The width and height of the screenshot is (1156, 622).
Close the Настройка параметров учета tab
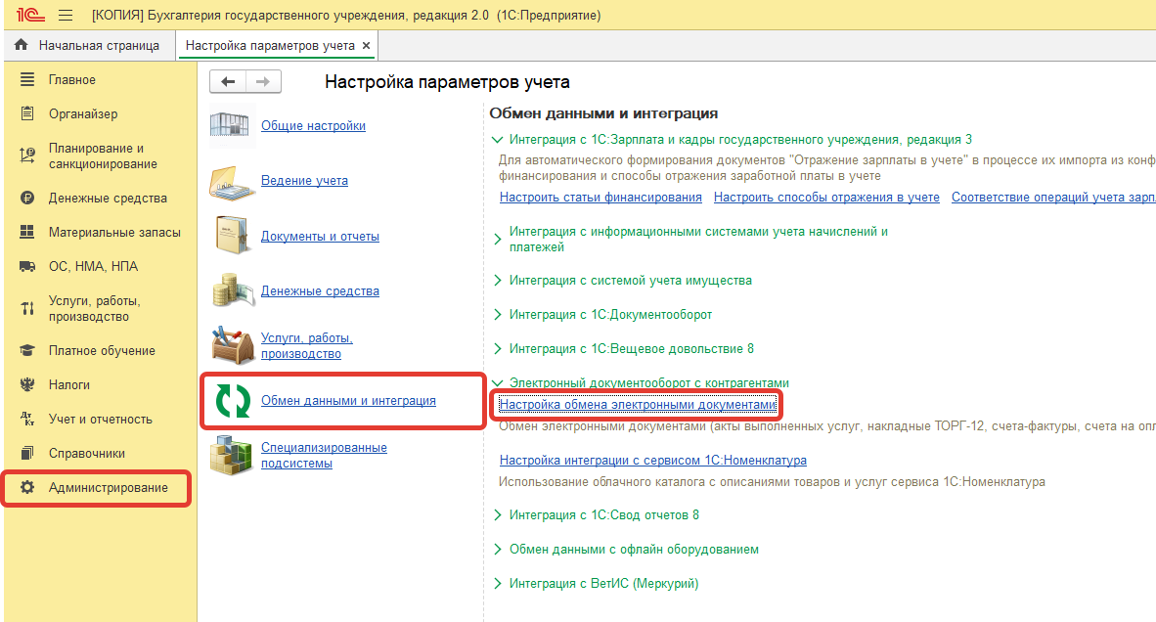[366, 46]
